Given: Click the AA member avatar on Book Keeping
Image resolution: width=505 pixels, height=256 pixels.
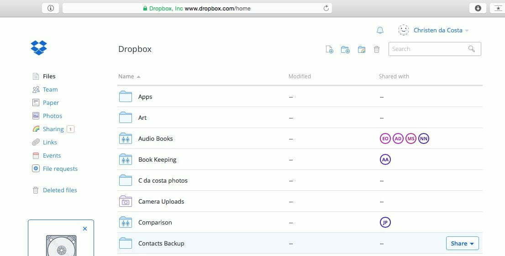Looking at the screenshot, I should [385, 159].
